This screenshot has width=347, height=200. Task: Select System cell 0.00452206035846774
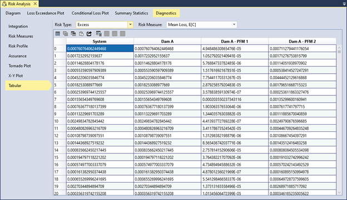pos(100,78)
